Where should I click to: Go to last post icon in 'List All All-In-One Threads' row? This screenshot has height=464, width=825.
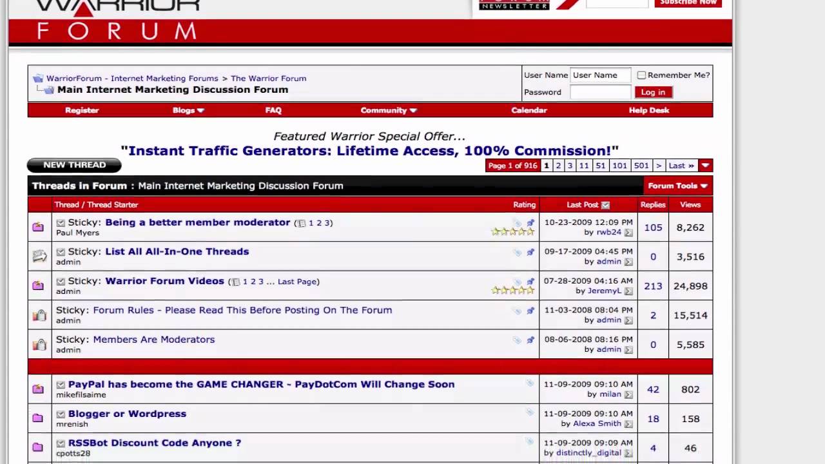pyautogui.click(x=628, y=262)
